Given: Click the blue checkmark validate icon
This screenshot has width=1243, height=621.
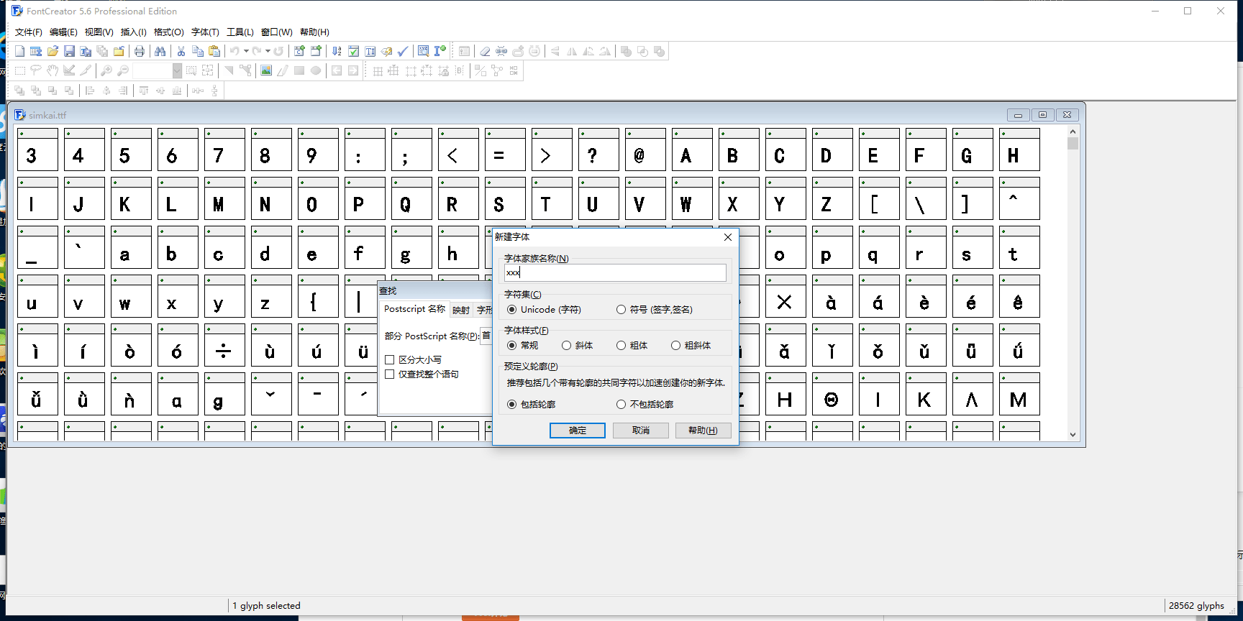Looking at the screenshot, I should coord(403,51).
